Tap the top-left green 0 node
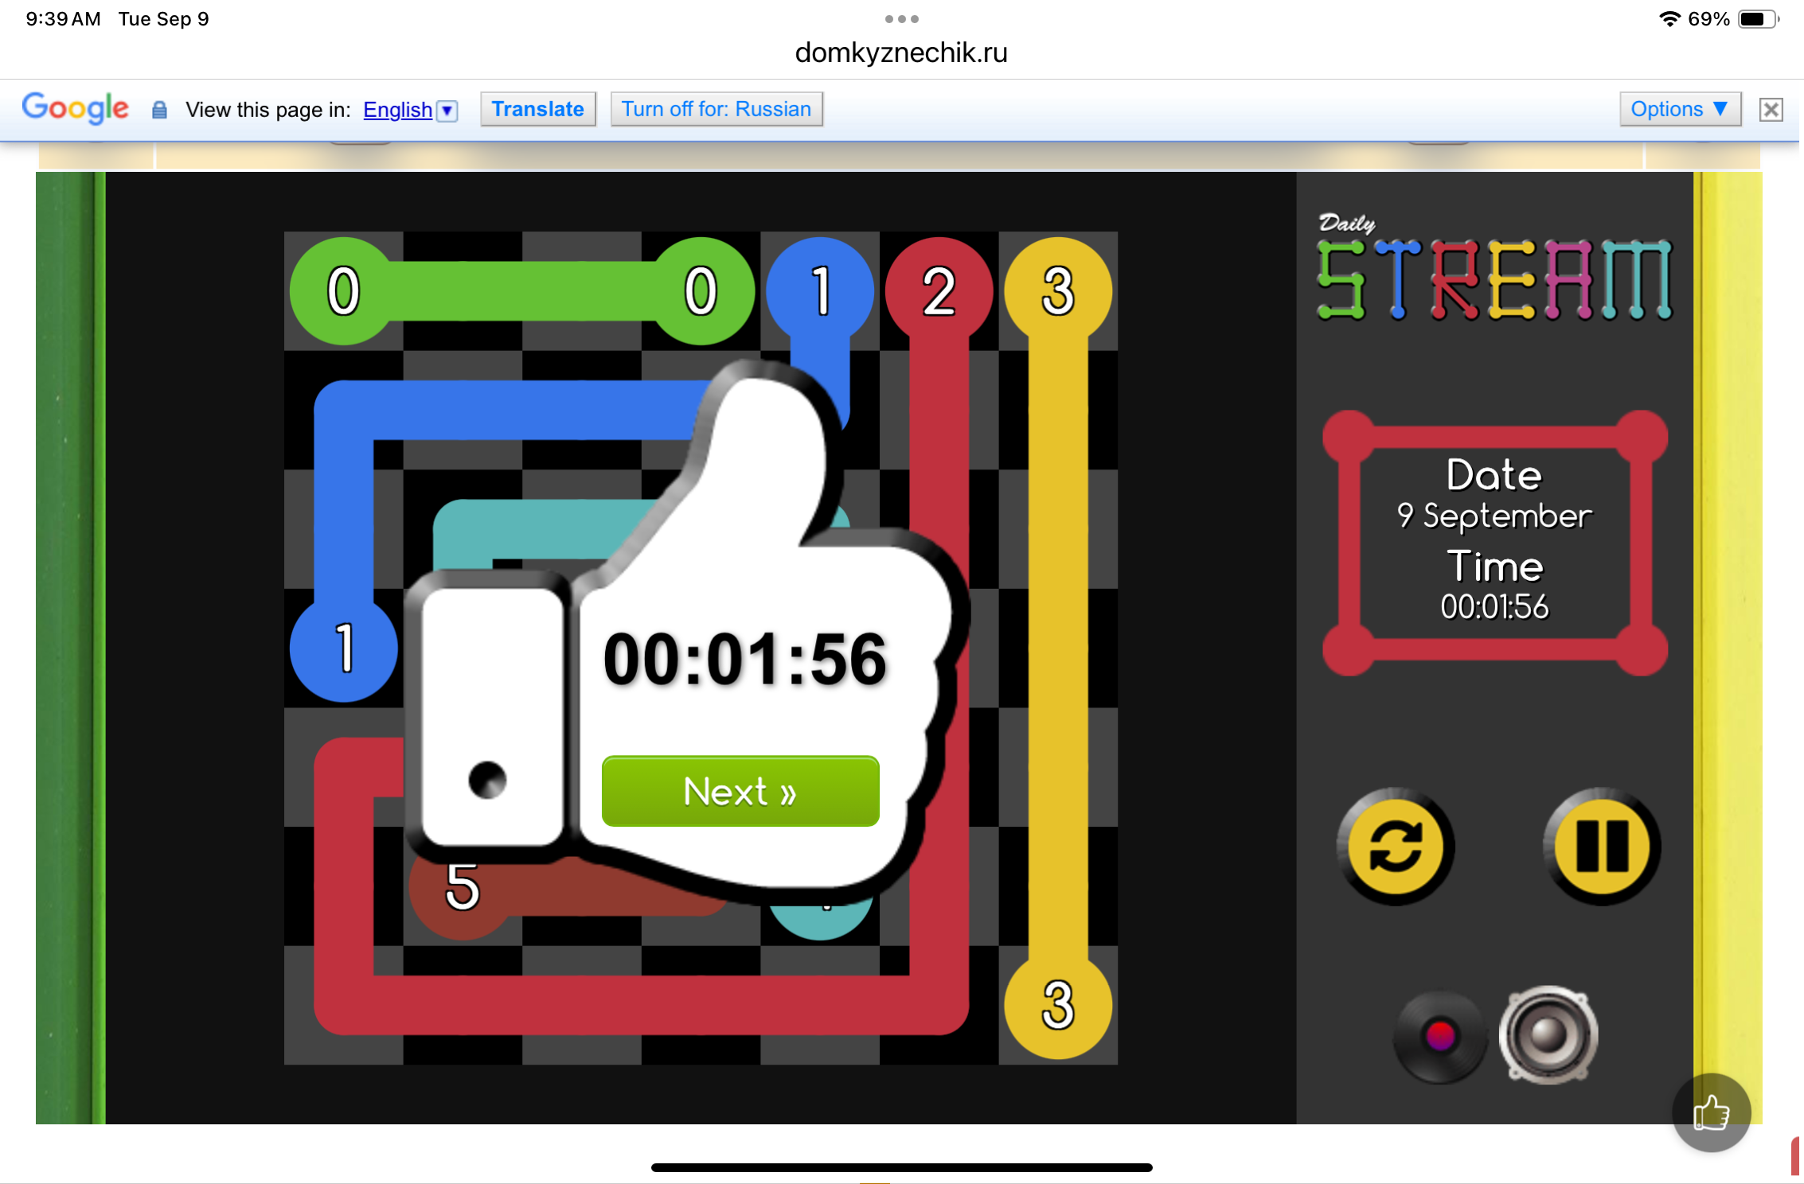The height and width of the screenshot is (1184, 1804). pyautogui.click(x=344, y=291)
